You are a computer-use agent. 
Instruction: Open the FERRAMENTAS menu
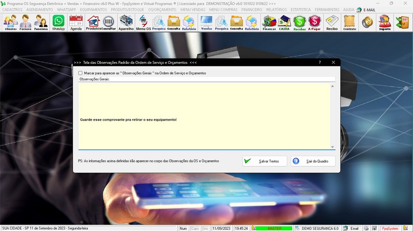[x=327, y=10]
